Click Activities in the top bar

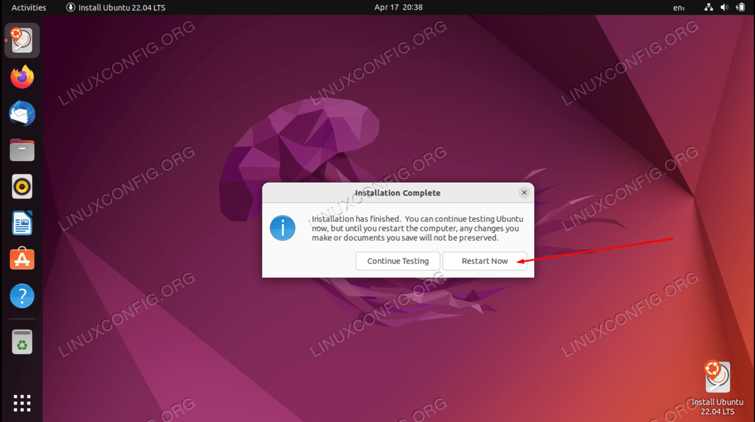(29, 8)
